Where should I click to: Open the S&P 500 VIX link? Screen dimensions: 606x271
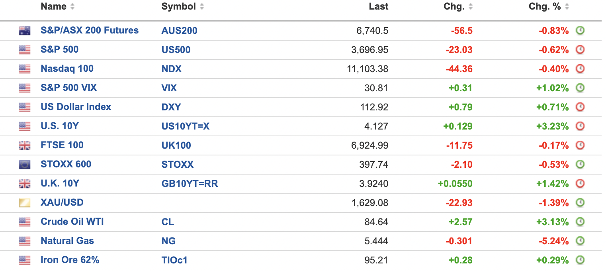click(x=68, y=88)
